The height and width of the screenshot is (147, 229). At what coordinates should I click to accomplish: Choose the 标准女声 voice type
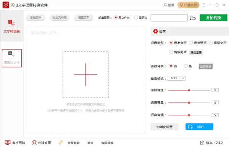click(178, 43)
